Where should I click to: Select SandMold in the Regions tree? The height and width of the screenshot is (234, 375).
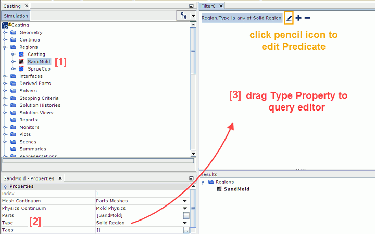[39, 62]
